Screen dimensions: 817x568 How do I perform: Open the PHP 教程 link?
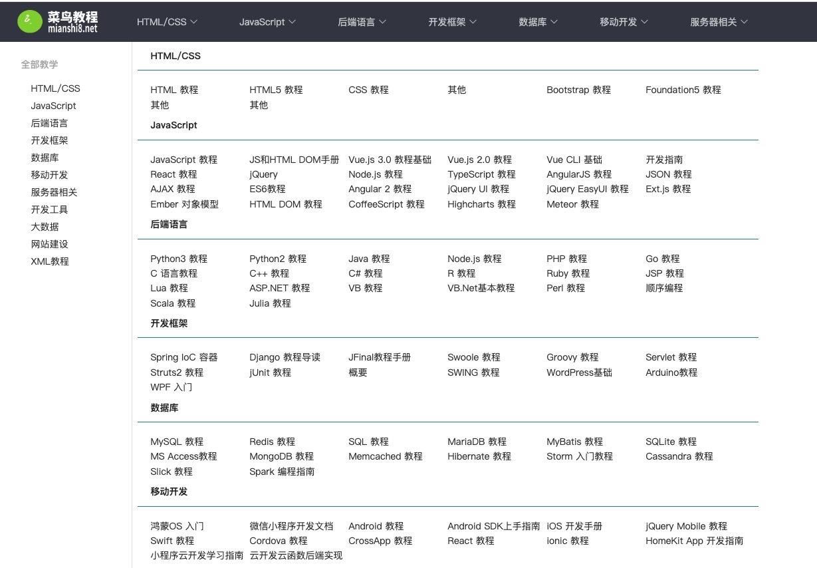(x=566, y=259)
